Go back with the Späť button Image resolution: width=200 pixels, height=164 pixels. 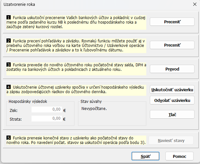[146, 156]
